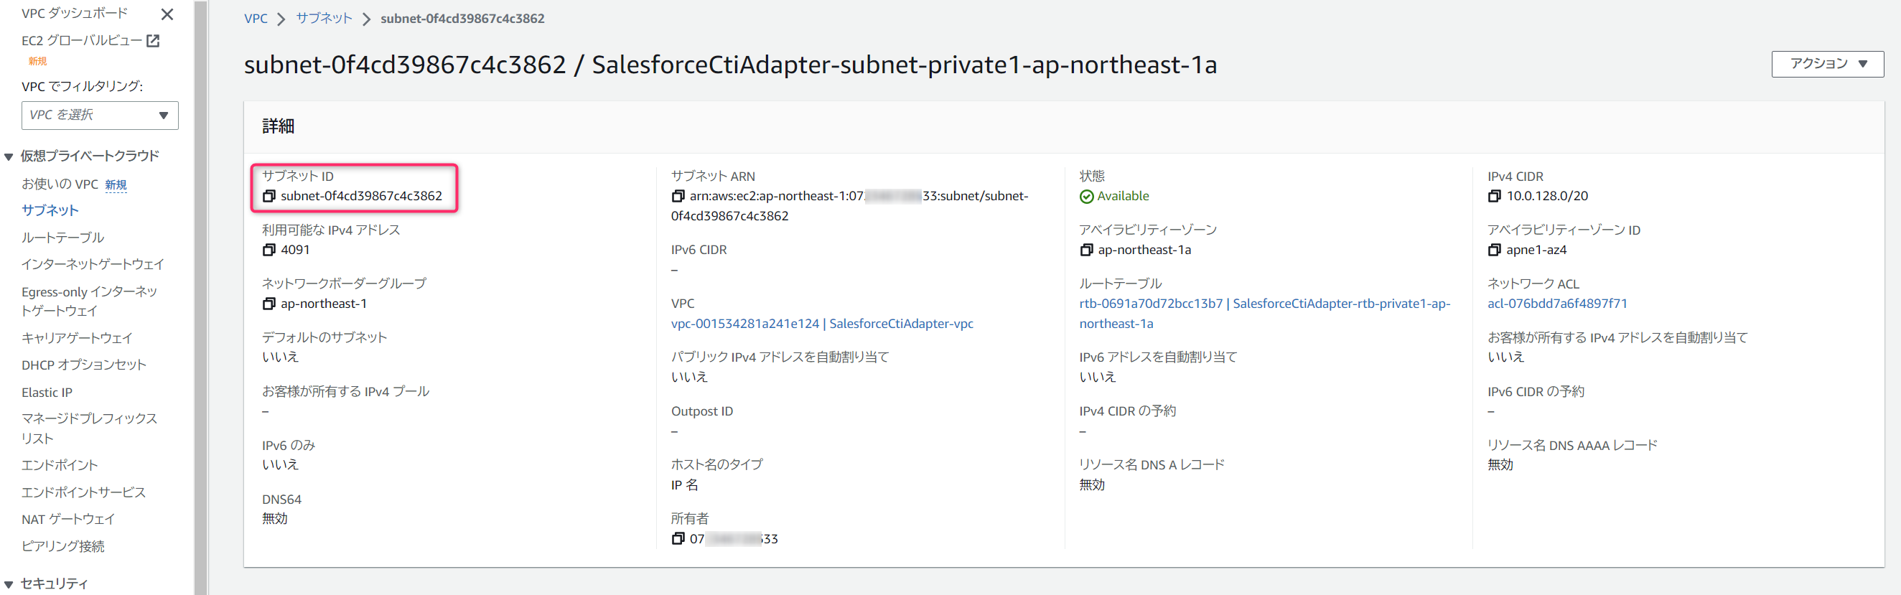Click the DNS64 無効 value
1901x595 pixels.
(x=274, y=519)
